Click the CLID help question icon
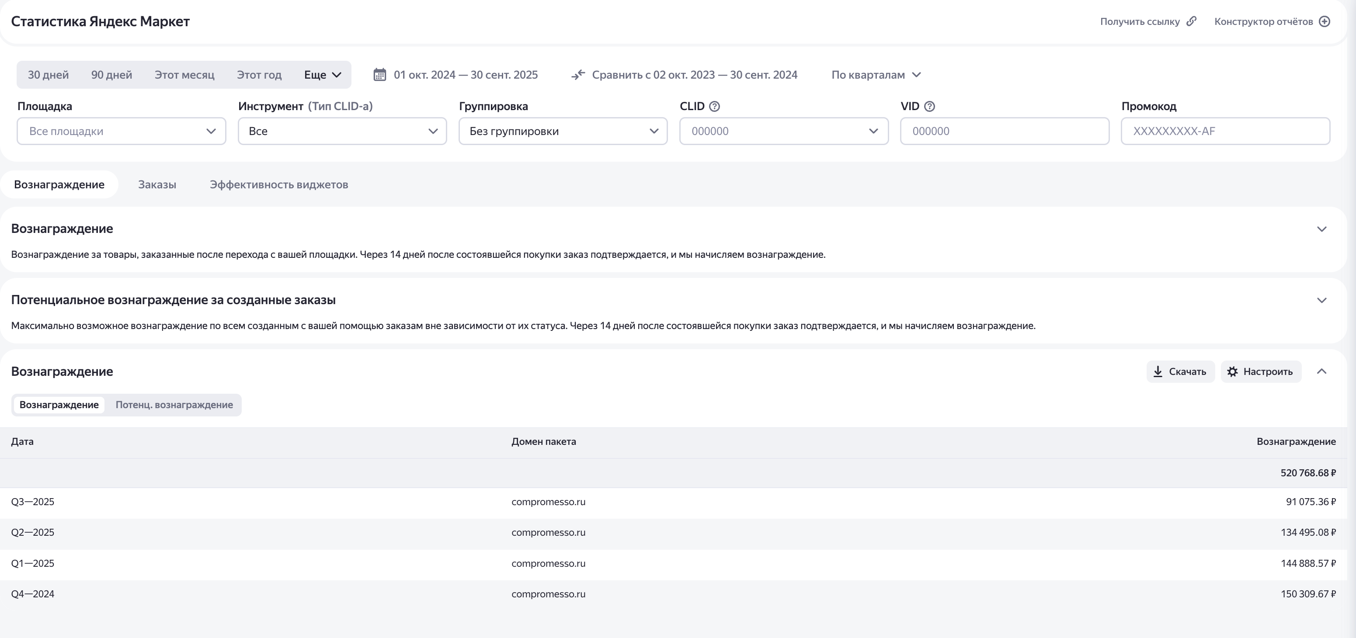 click(x=714, y=106)
